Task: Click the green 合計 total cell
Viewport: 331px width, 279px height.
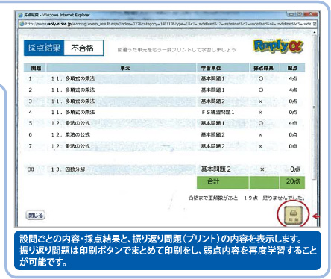Action: click(x=222, y=182)
